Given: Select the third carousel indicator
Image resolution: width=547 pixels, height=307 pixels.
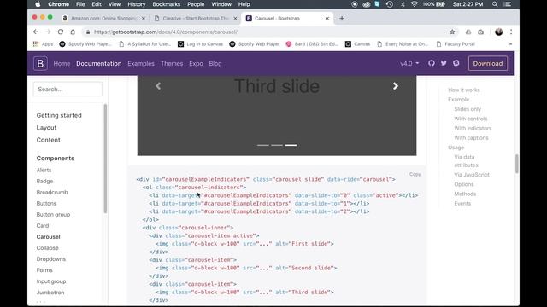Looking at the screenshot, I should [x=291, y=145].
